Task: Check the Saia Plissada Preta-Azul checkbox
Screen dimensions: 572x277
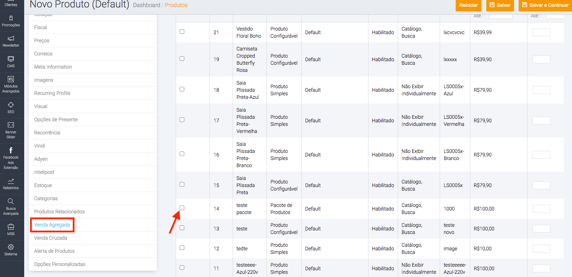Action: click(x=182, y=89)
